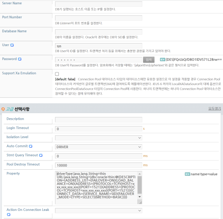Click the name:type=value example text
This screenshot has width=223, height=219.
pyautogui.click(x=204, y=174)
